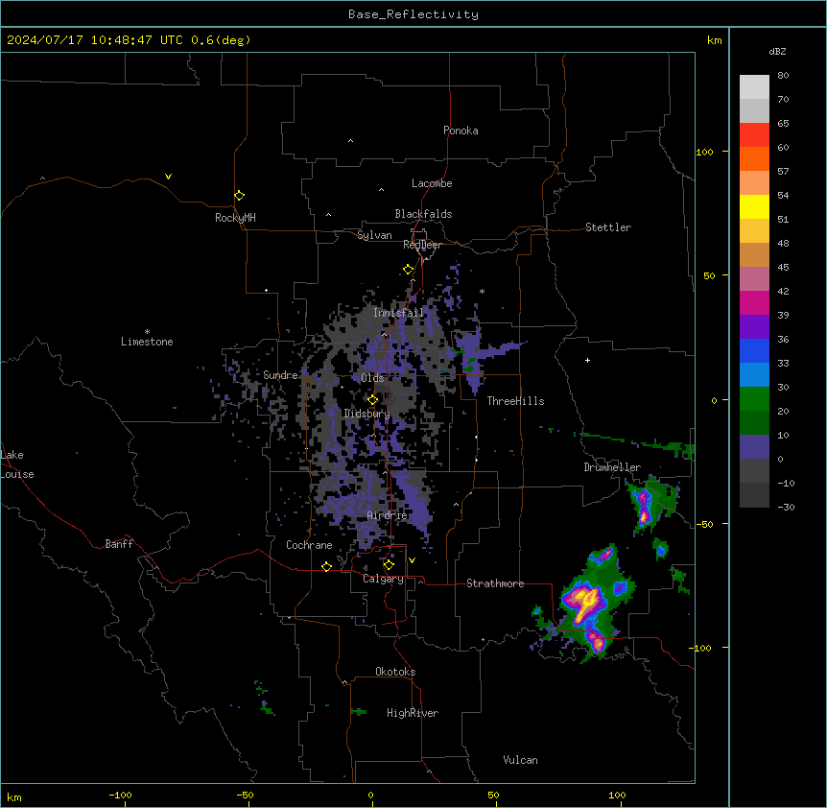The width and height of the screenshot is (827, 808).
Task: Click the yellow 54 dBZ legend swatch
Action: [754, 206]
